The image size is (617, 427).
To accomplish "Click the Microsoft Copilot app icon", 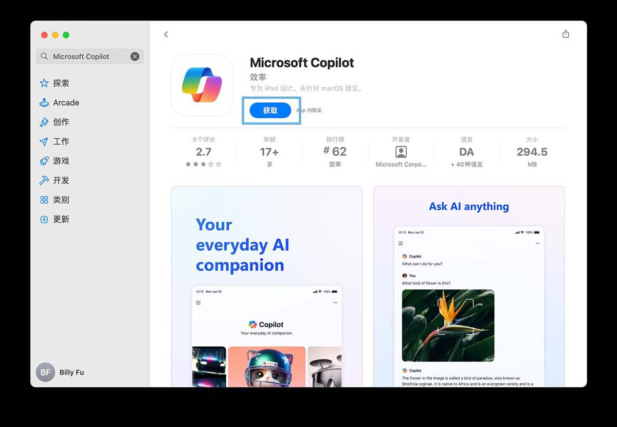I will click(x=202, y=85).
